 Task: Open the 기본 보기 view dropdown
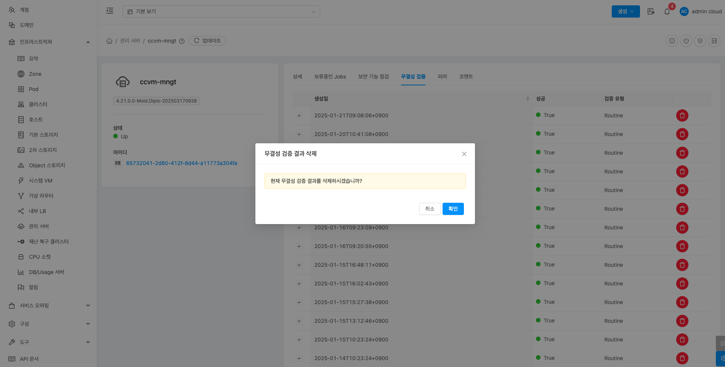click(221, 11)
